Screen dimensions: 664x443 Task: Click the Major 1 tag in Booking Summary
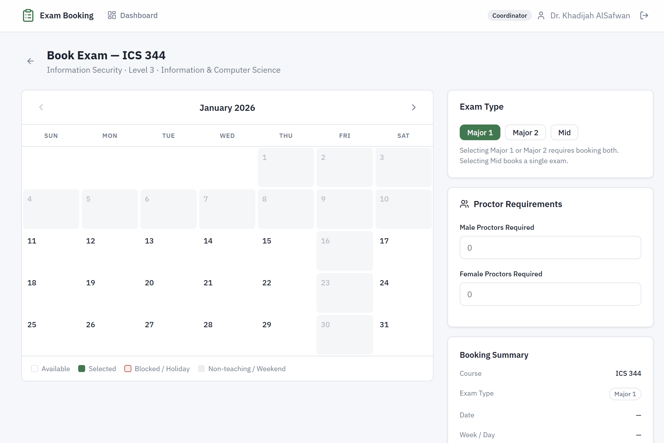(x=625, y=394)
